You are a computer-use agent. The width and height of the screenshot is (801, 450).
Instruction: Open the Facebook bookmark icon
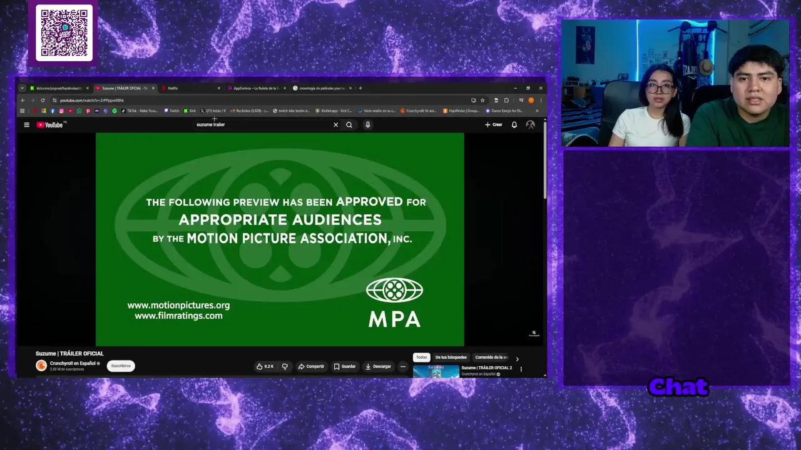(53, 111)
